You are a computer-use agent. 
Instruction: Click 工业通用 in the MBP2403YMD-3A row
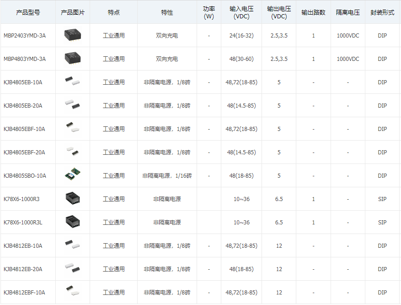coord(114,36)
